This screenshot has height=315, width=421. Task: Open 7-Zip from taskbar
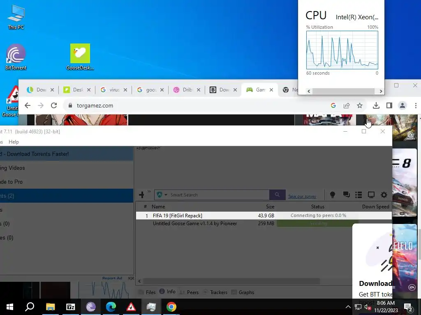pyautogui.click(x=70, y=307)
